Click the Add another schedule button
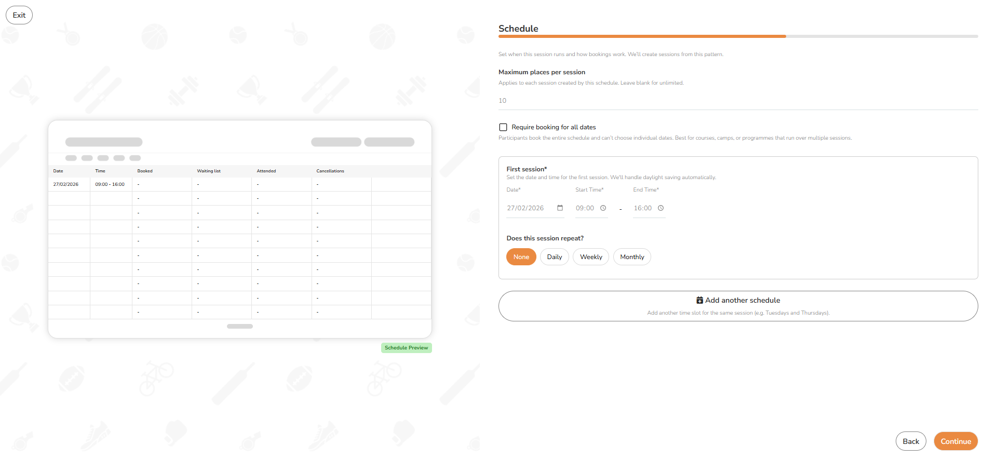This screenshot has width=997, height=473. click(738, 306)
